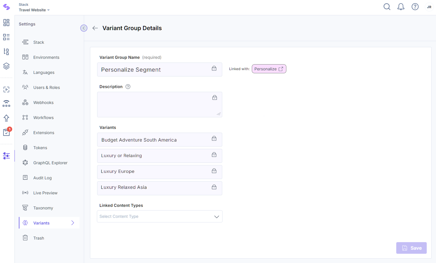Open the JR user avatar menu
This screenshot has width=436, height=263.
tap(429, 7)
